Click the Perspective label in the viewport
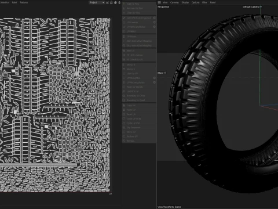The image size is (278, 209). [163, 7]
